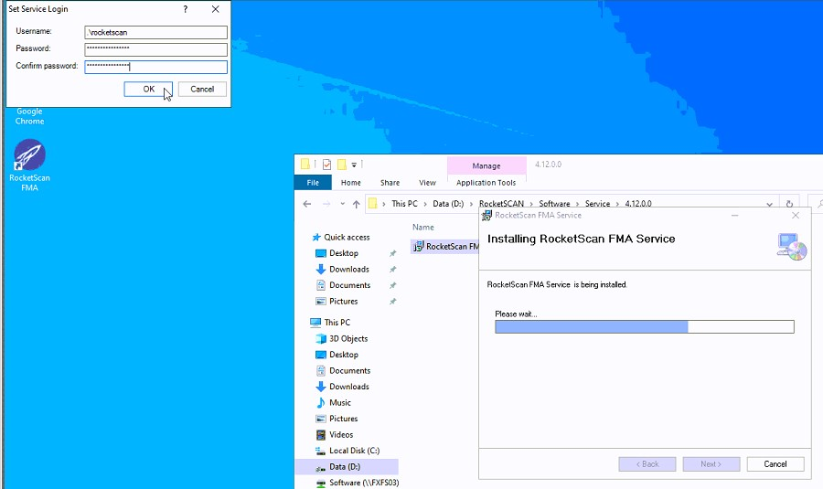The width and height of the screenshot is (823, 489).
Task: Open Downloads under This PC
Action: tap(349, 387)
